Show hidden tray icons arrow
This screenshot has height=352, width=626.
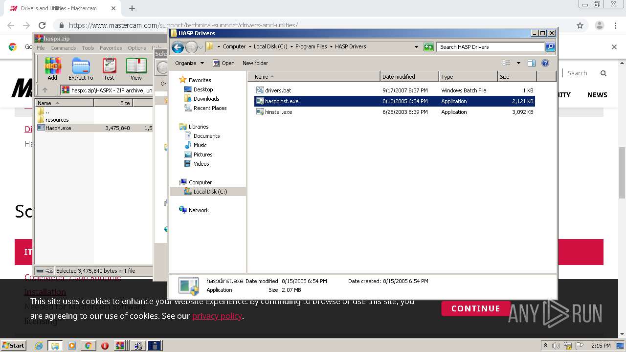pos(546,346)
